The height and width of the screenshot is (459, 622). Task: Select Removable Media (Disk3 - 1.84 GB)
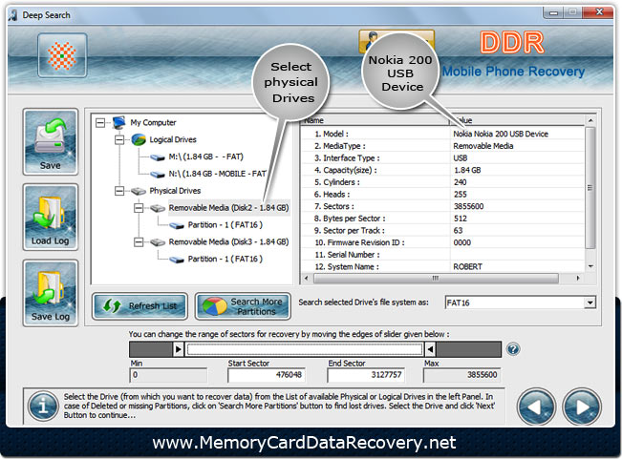click(229, 242)
